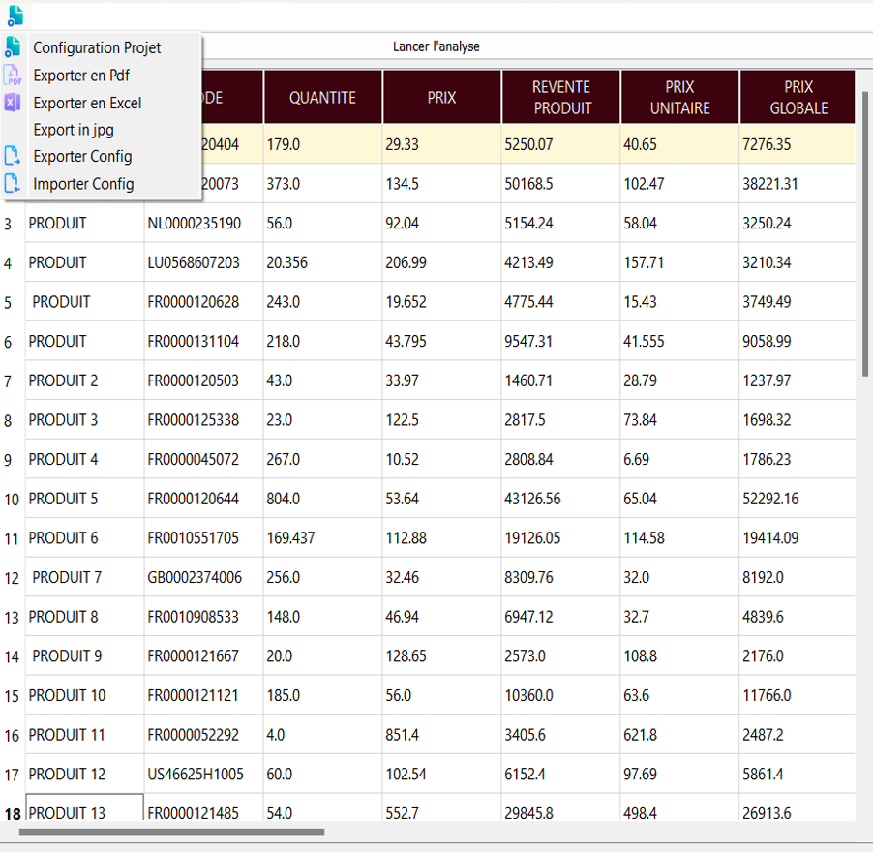The image size is (873, 852).
Task: Select the PRODUIT 13 cell
Action: click(x=84, y=811)
